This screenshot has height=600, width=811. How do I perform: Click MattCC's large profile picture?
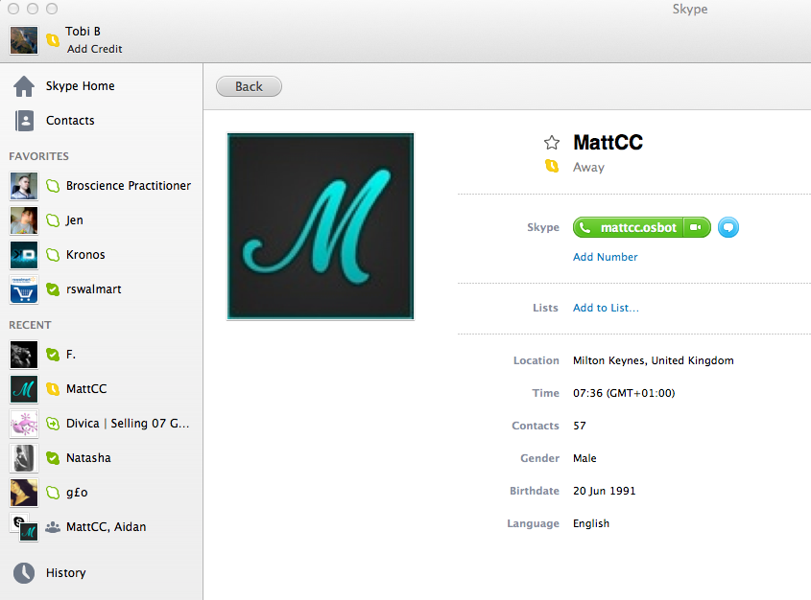coord(321,227)
